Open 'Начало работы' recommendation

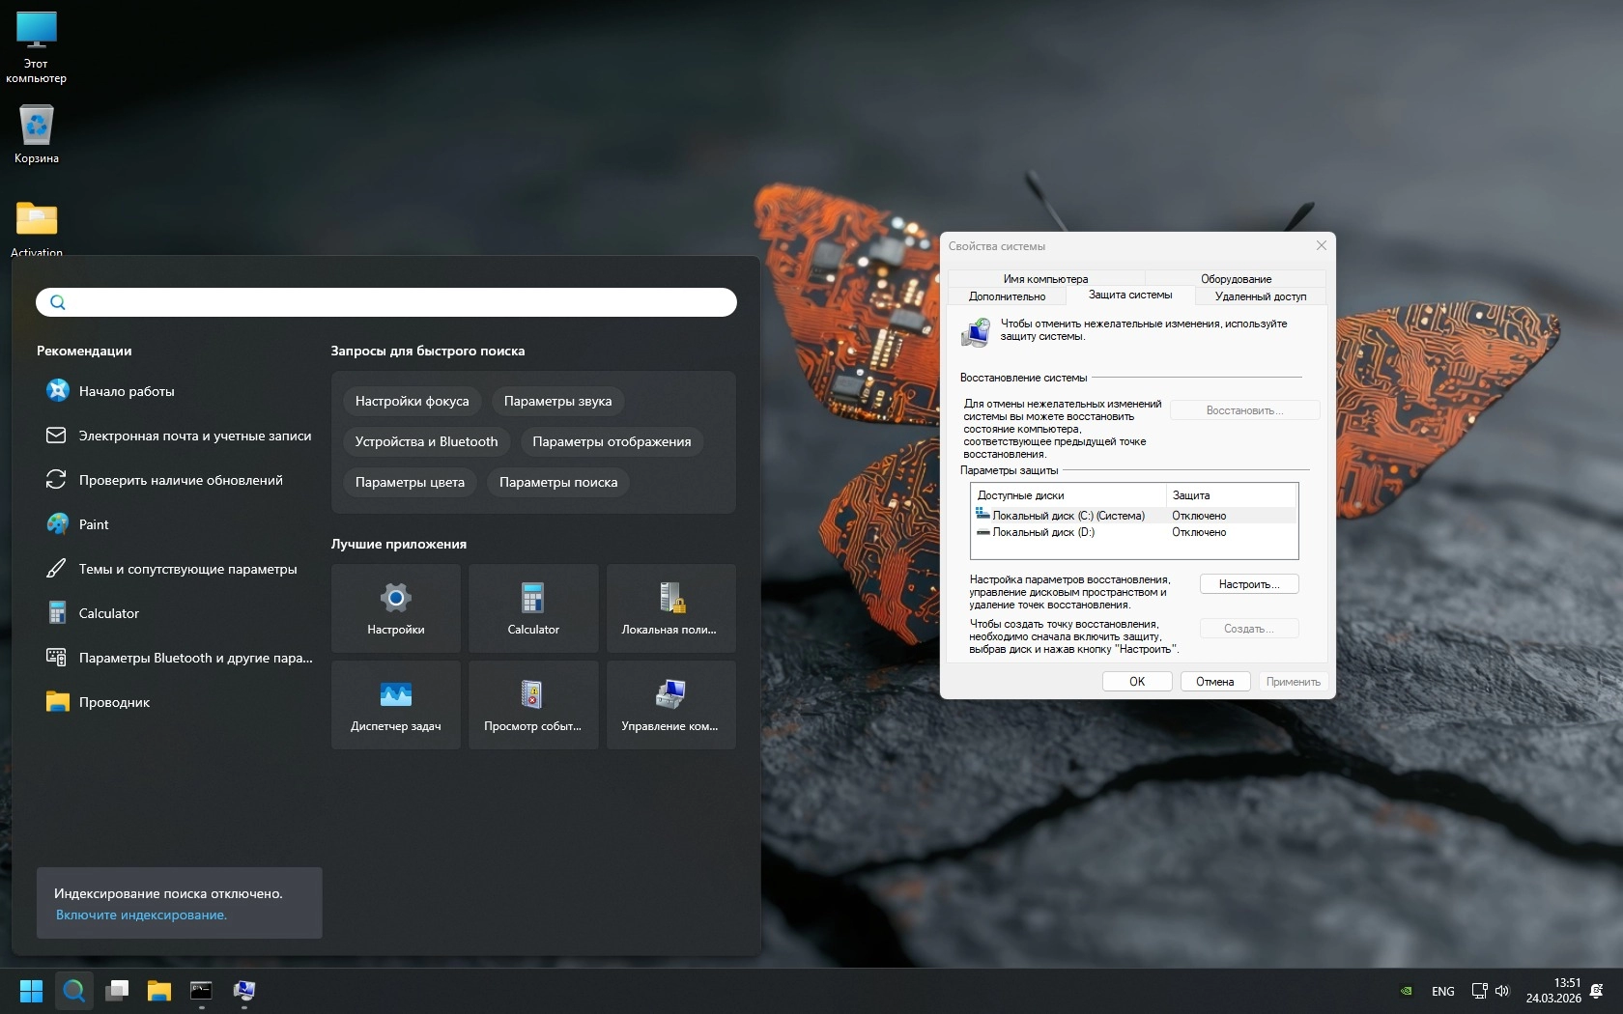click(x=178, y=391)
